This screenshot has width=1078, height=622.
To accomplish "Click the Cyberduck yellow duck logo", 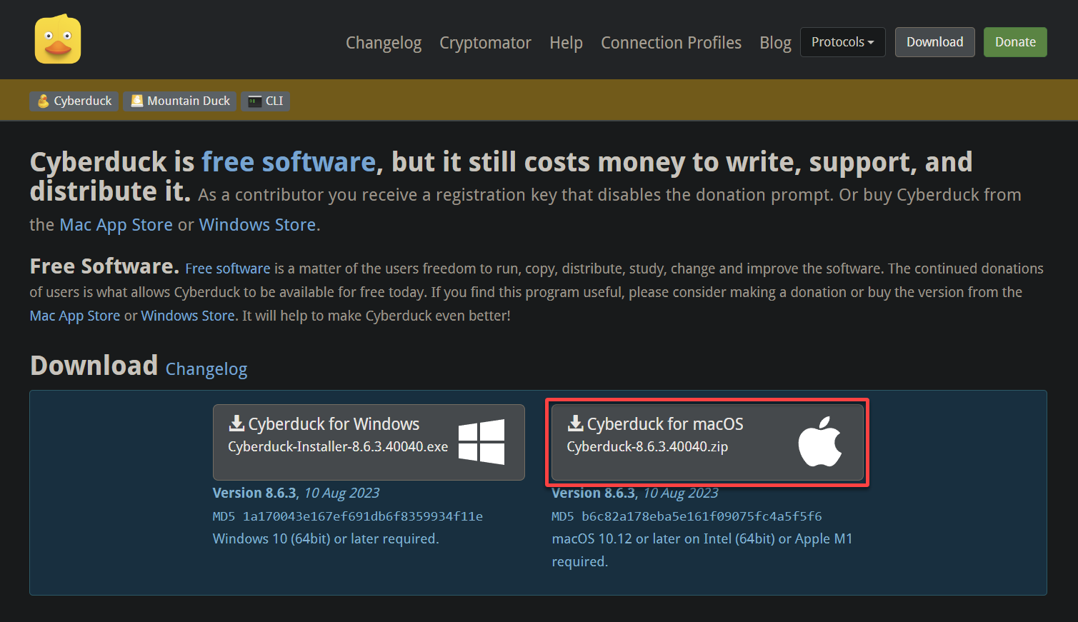I will coord(58,39).
